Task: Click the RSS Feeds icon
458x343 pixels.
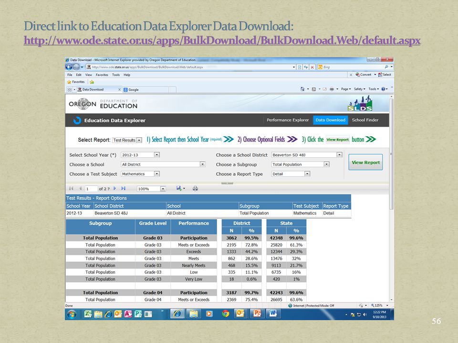Action: pos(314,89)
